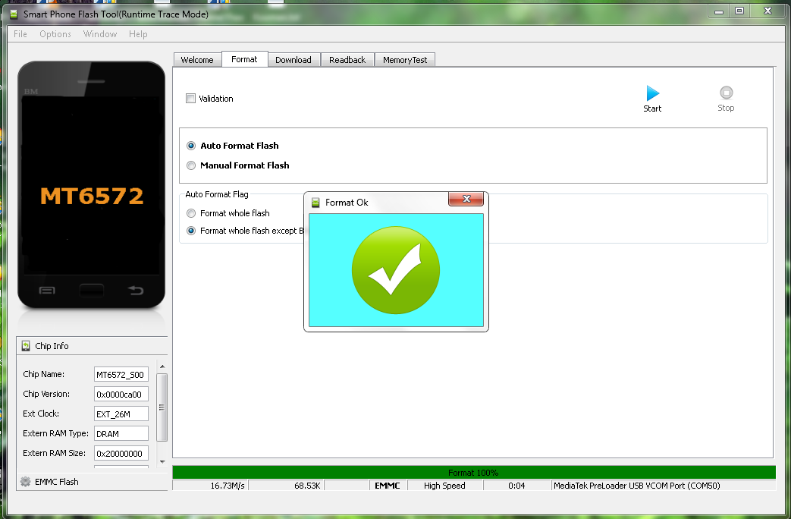This screenshot has width=791, height=519.
Task: Click the EMMC status bar entry
Action: coord(388,486)
